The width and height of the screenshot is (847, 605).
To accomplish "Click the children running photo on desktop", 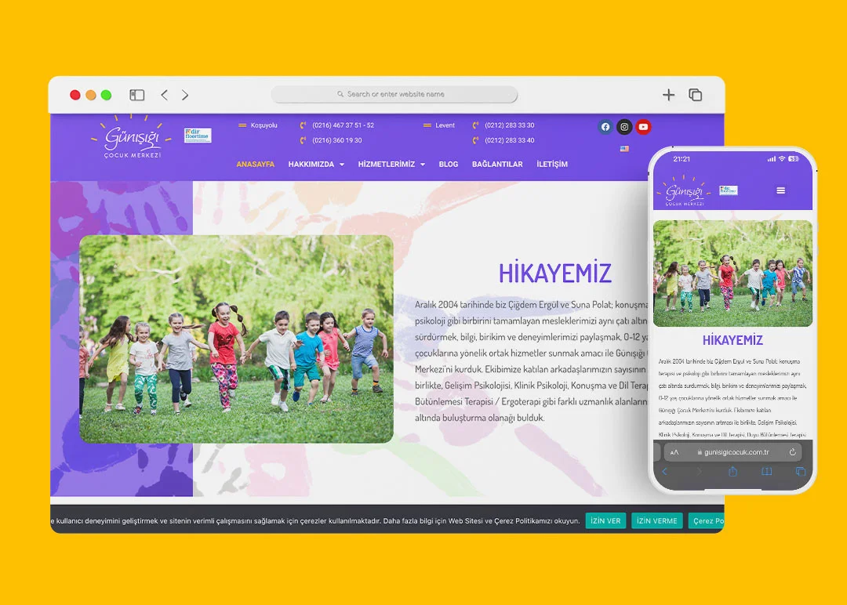I will pos(237,339).
